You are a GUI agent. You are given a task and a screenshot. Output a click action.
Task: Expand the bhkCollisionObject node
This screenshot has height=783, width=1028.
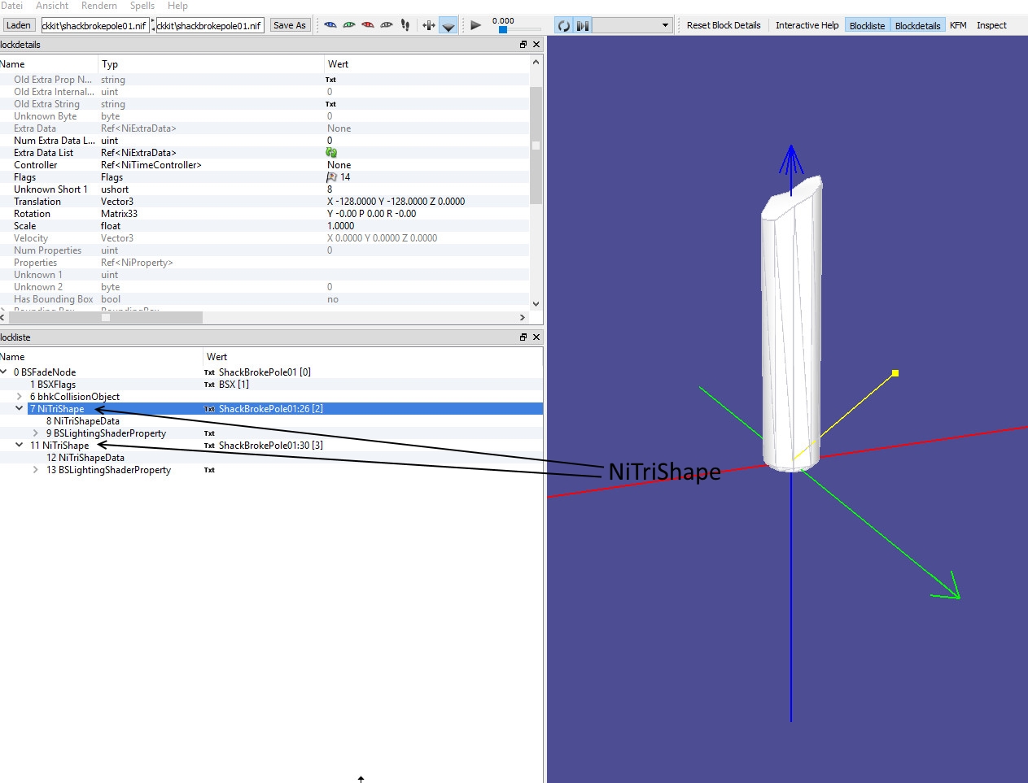(20, 397)
